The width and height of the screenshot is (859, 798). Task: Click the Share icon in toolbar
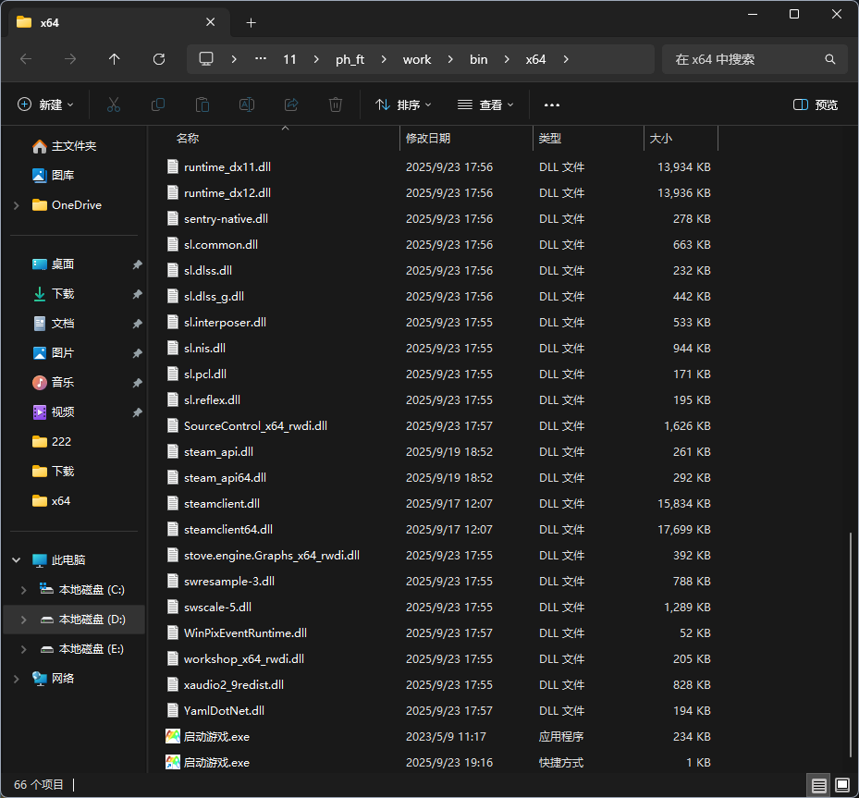291,104
